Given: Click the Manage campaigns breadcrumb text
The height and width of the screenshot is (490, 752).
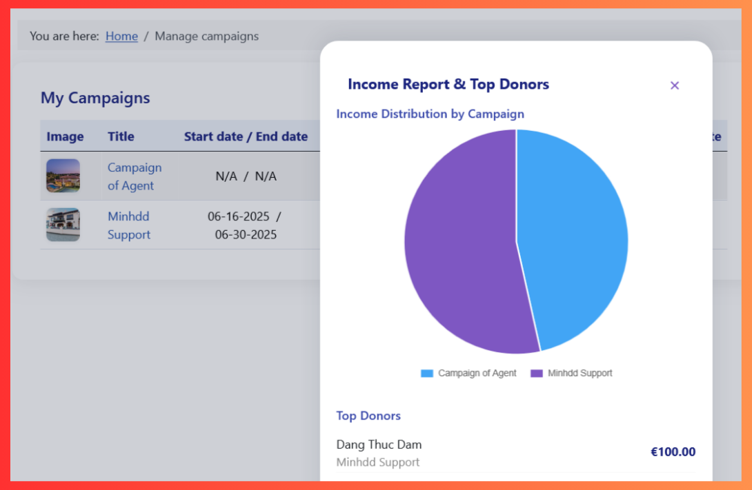Looking at the screenshot, I should [206, 36].
